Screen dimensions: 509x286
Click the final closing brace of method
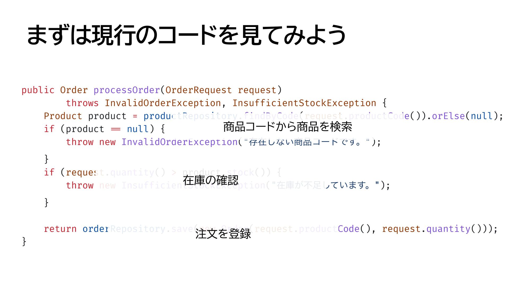[24, 242]
